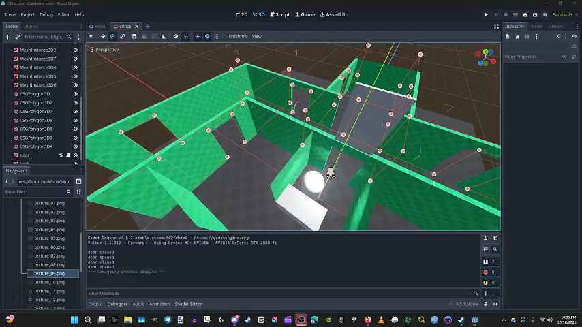Image resolution: width=582 pixels, height=327 pixels.
Task: Click the Filter Files search field
Action: pos(38,192)
